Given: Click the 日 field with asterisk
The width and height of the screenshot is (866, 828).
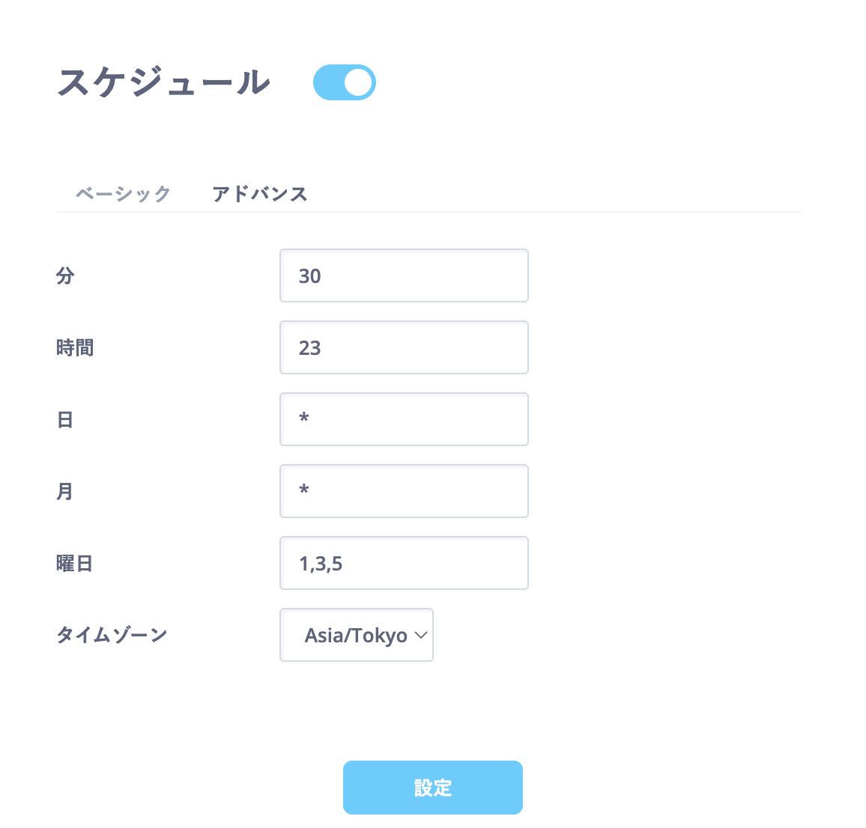Looking at the screenshot, I should [x=404, y=419].
